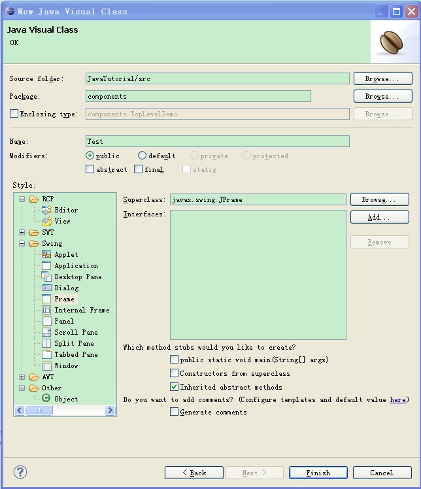Enable public static void main stub
The height and width of the screenshot is (489, 421).
pyautogui.click(x=174, y=360)
